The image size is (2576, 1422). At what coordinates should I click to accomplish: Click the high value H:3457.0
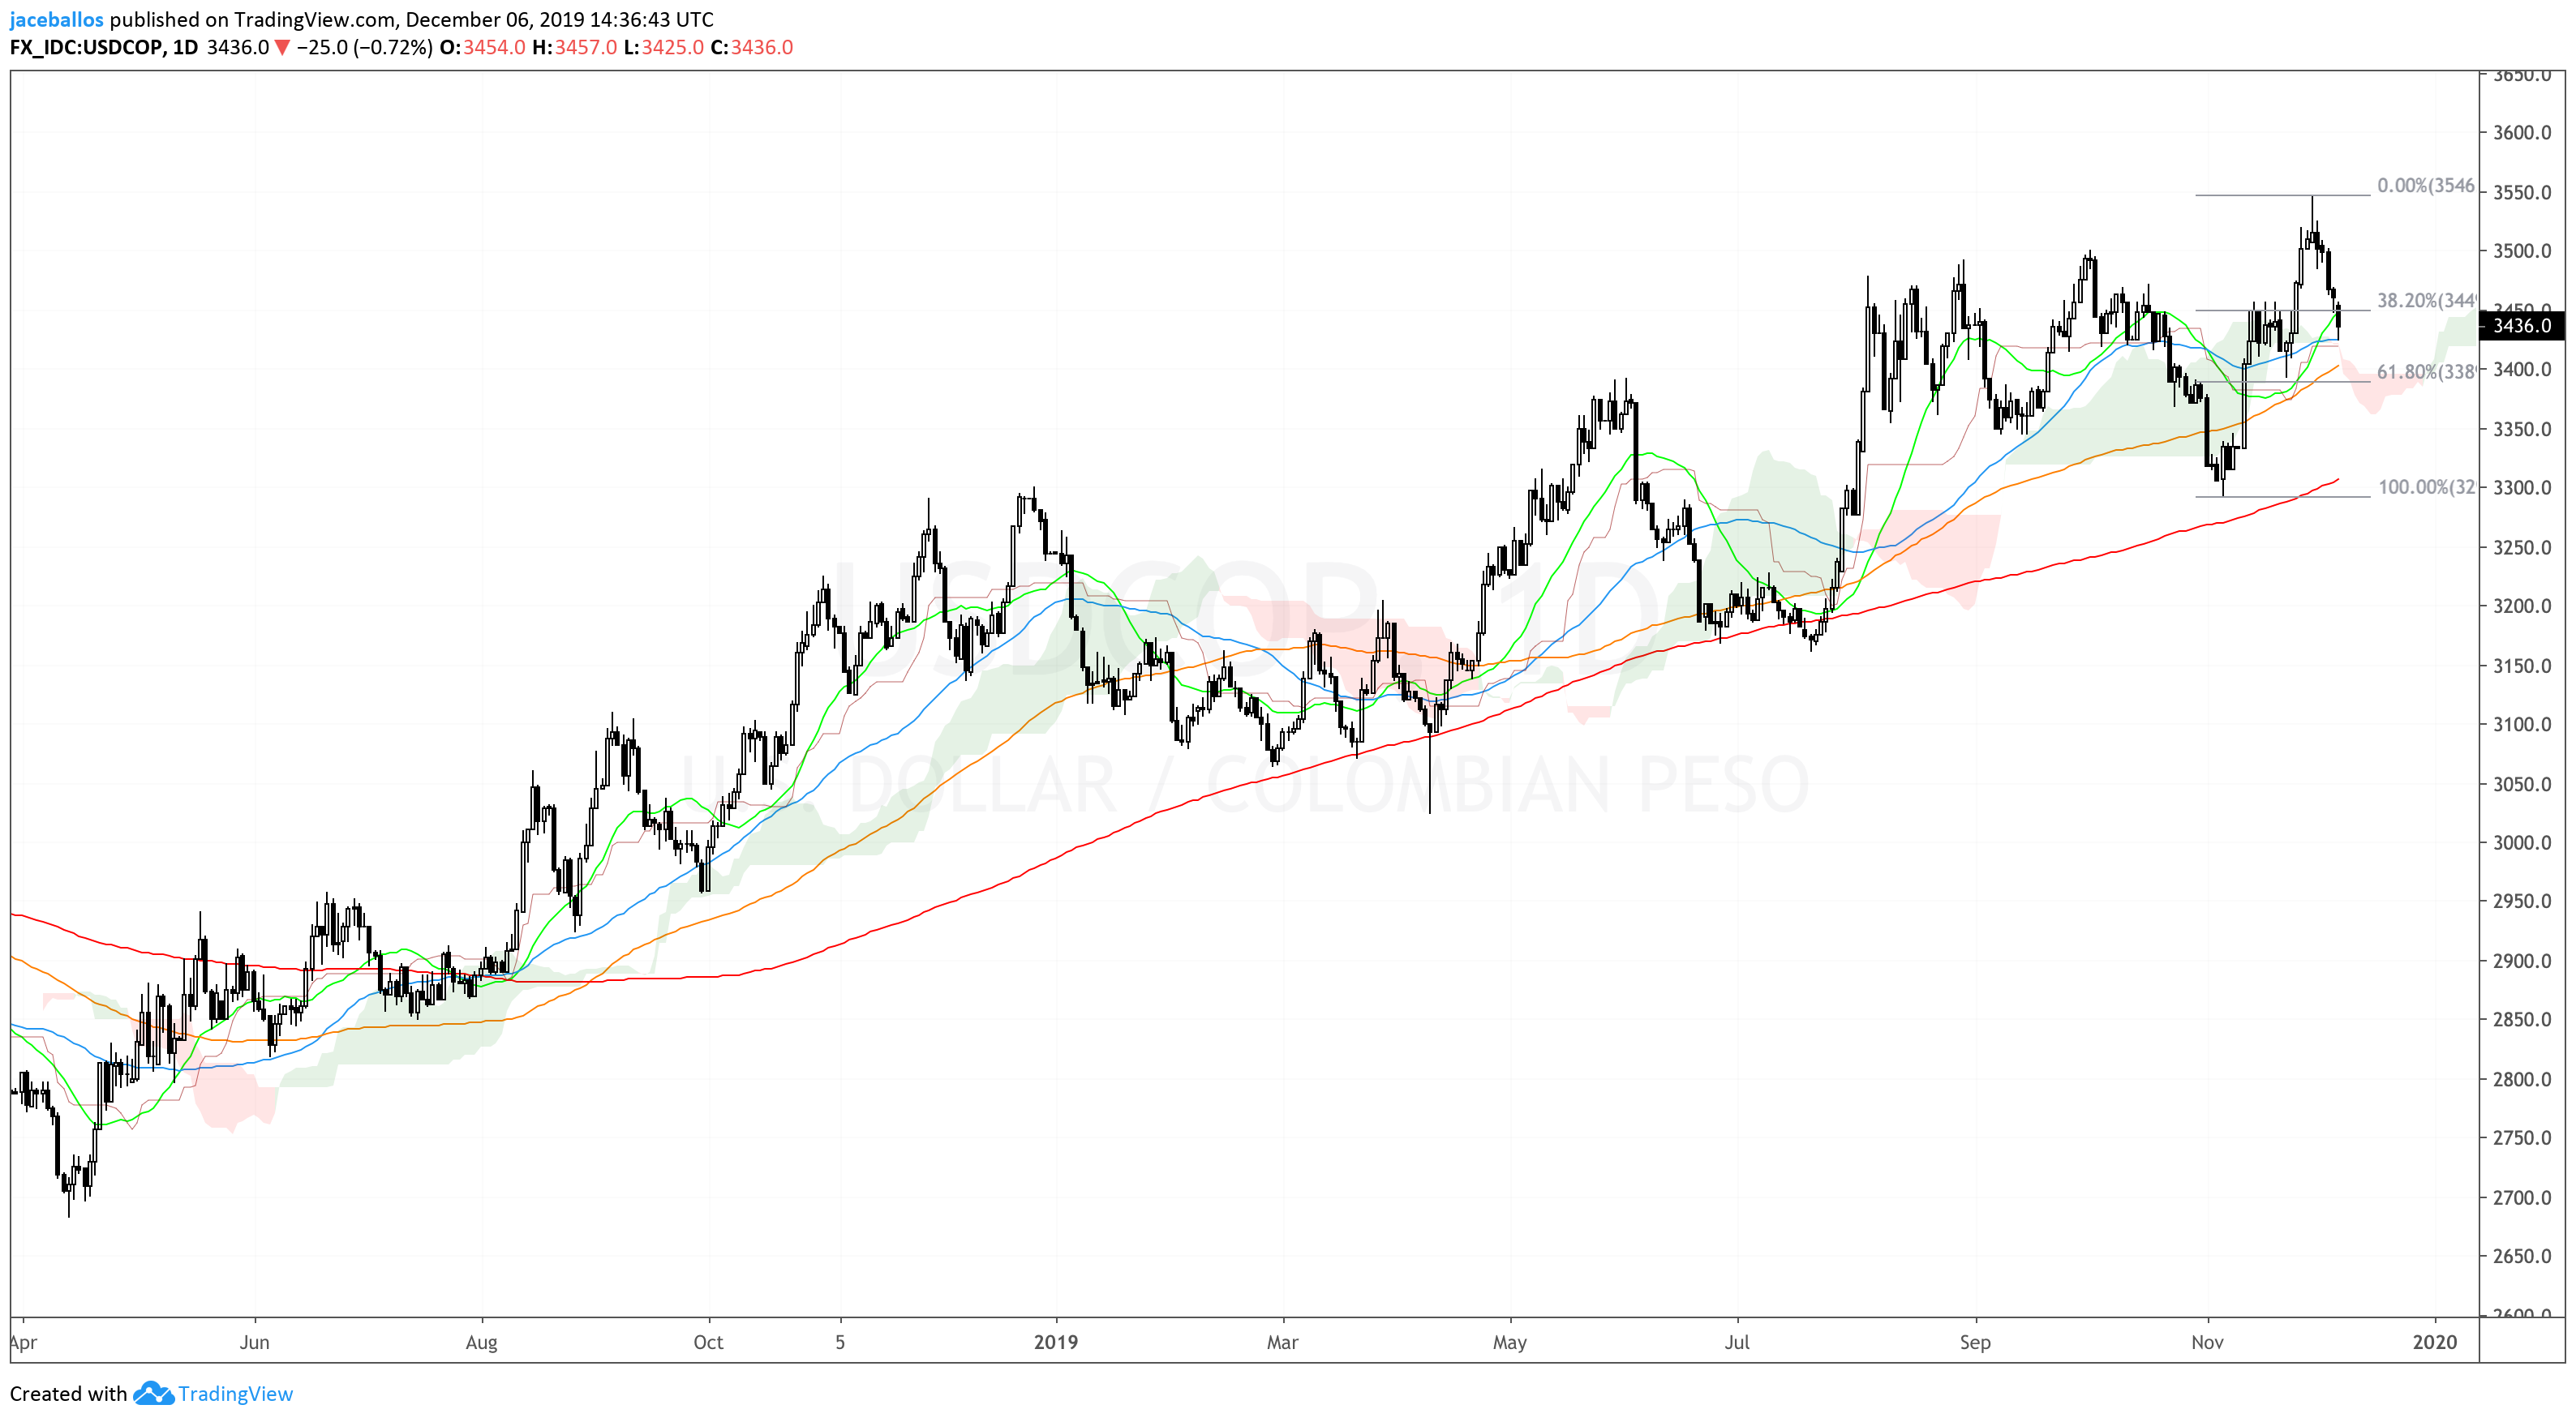tap(574, 47)
